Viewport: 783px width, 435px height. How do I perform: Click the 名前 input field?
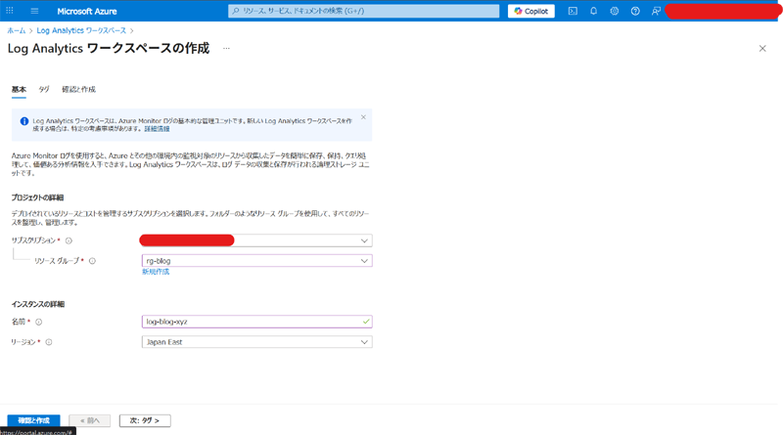(256, 322)
